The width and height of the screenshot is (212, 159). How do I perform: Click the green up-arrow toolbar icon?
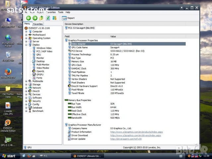coord(41,18)
